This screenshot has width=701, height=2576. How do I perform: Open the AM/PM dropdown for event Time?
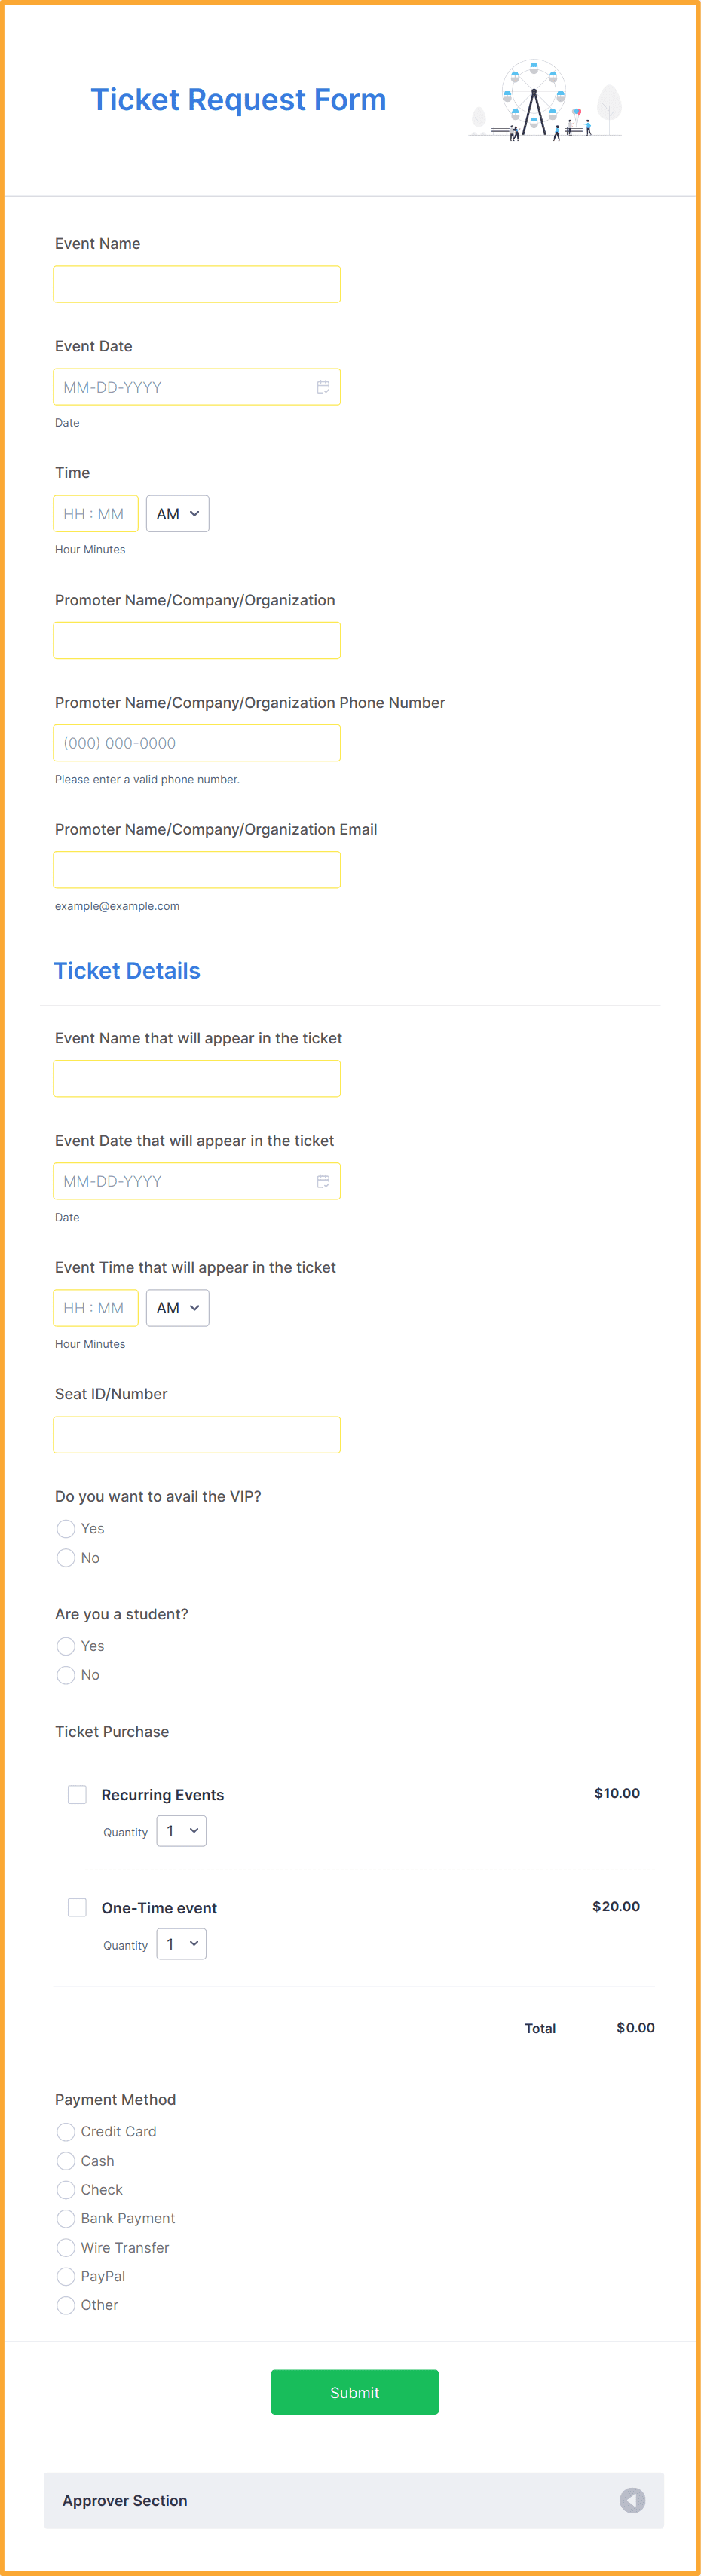point(177,513)
